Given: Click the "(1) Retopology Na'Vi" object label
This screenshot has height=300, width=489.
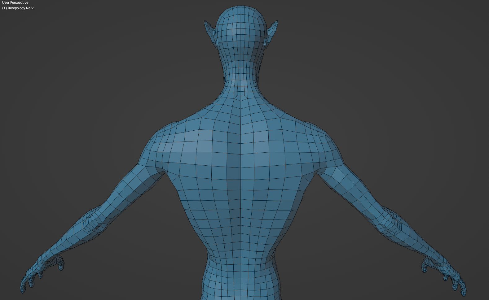Looking at the screenshot, I should 18,8.
